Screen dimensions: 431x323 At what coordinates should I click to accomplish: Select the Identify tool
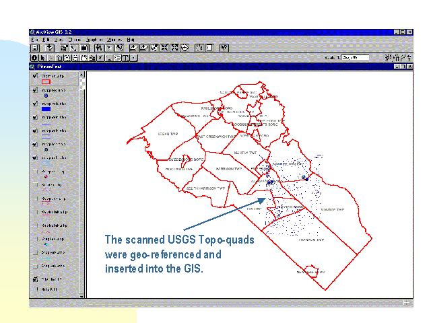(34, 58)
